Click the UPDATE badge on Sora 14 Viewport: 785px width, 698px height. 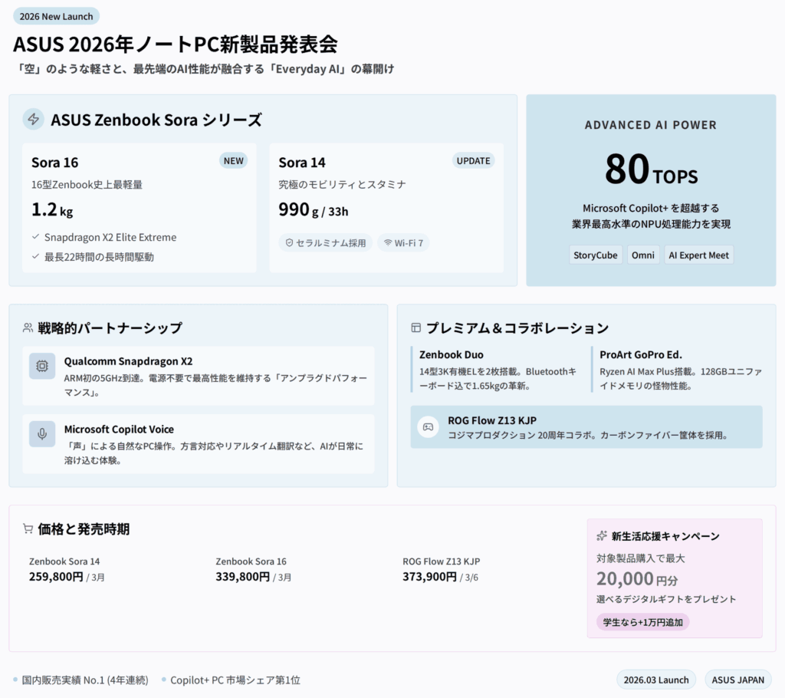tap(473, 160)
